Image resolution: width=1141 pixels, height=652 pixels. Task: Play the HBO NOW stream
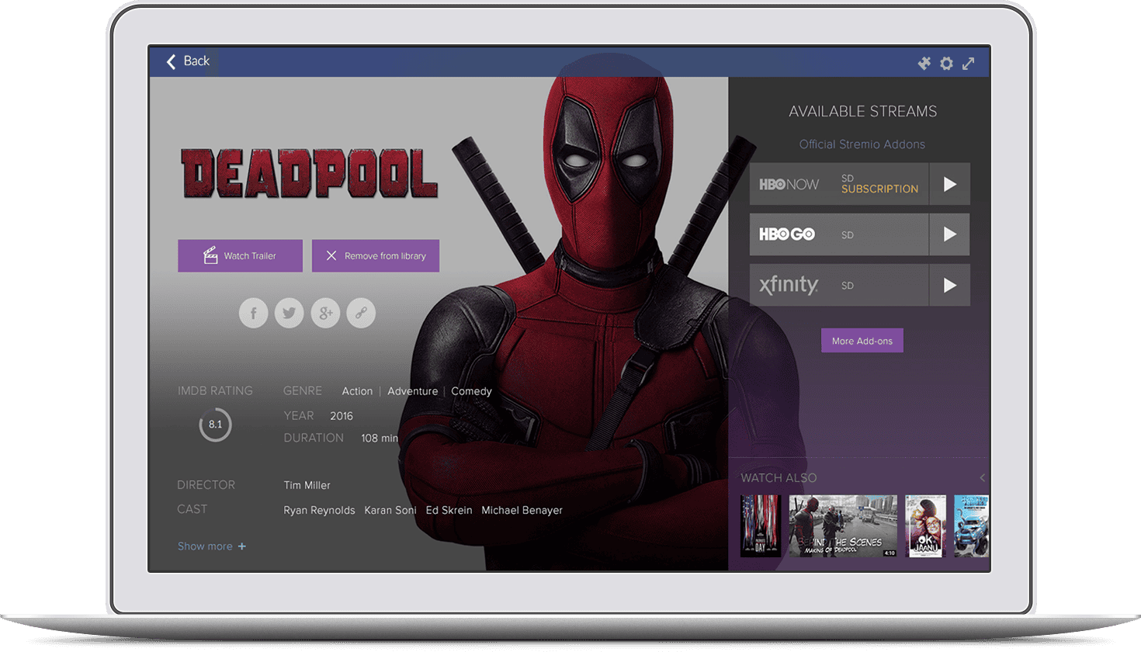[949, 184]
